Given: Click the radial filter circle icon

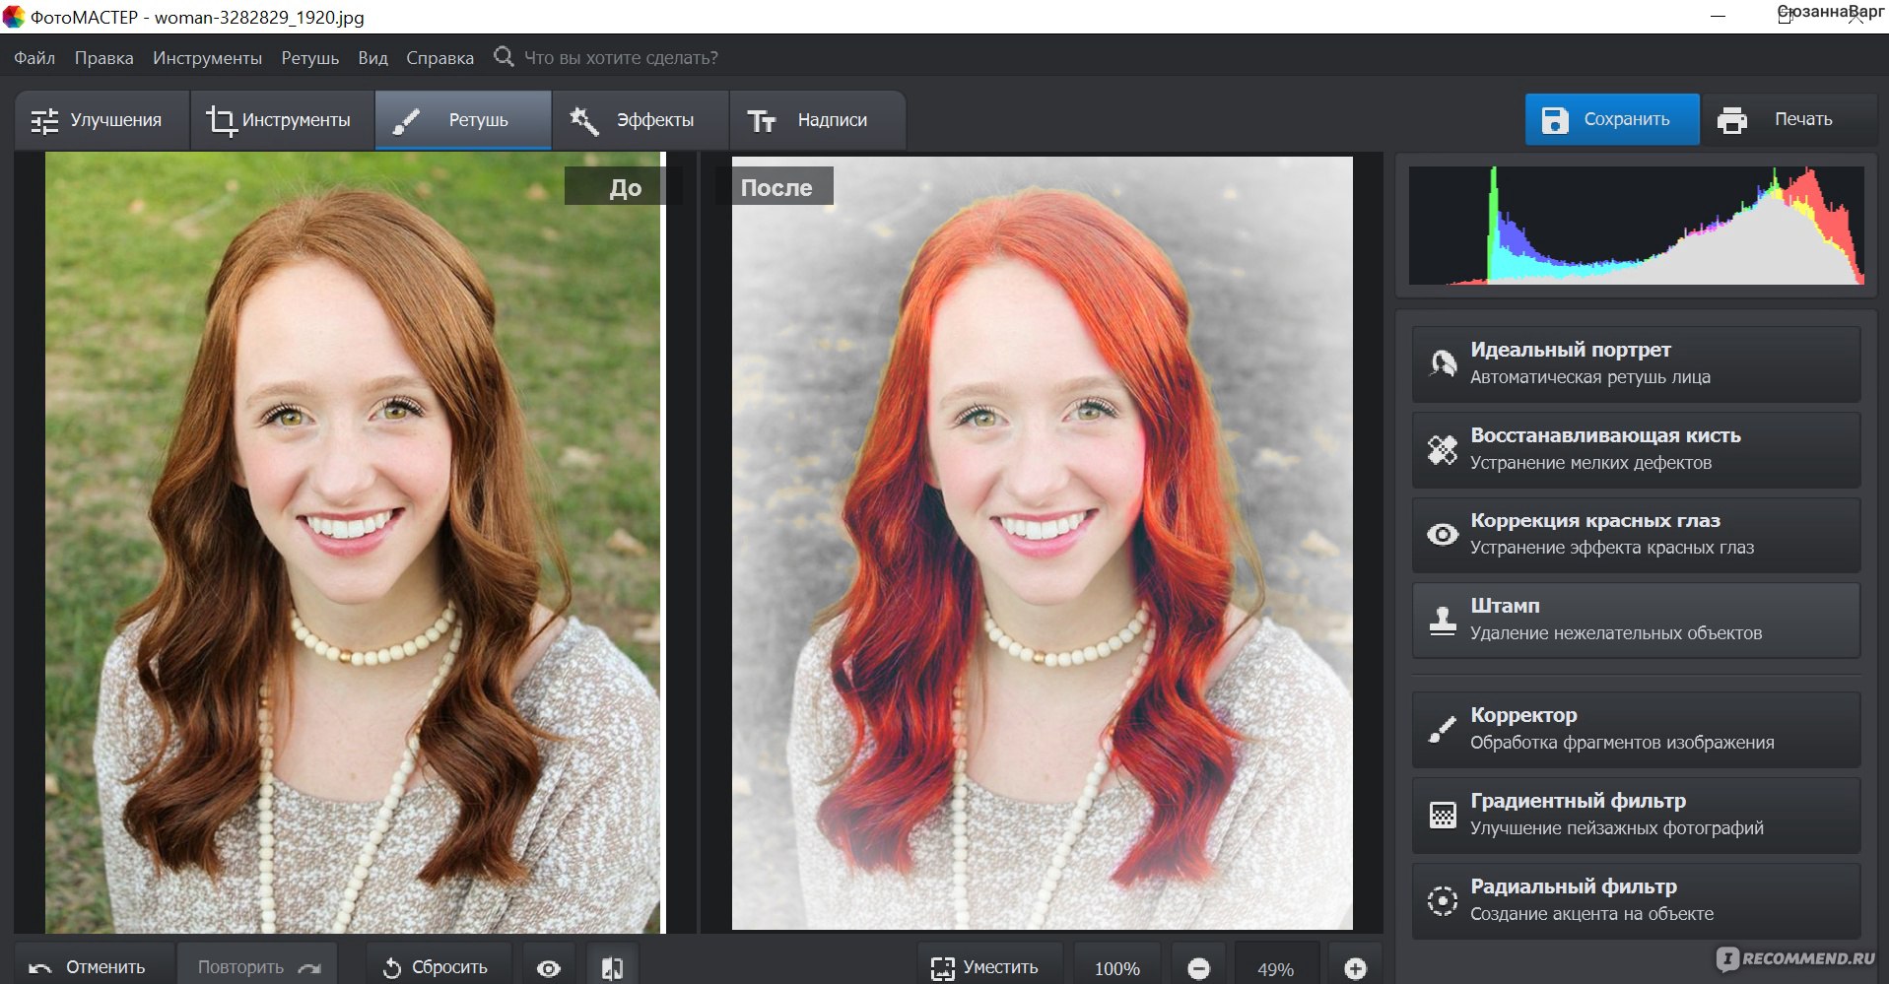Looking at the screenshot, I should pyautogui.click(x=1443, y=900).
